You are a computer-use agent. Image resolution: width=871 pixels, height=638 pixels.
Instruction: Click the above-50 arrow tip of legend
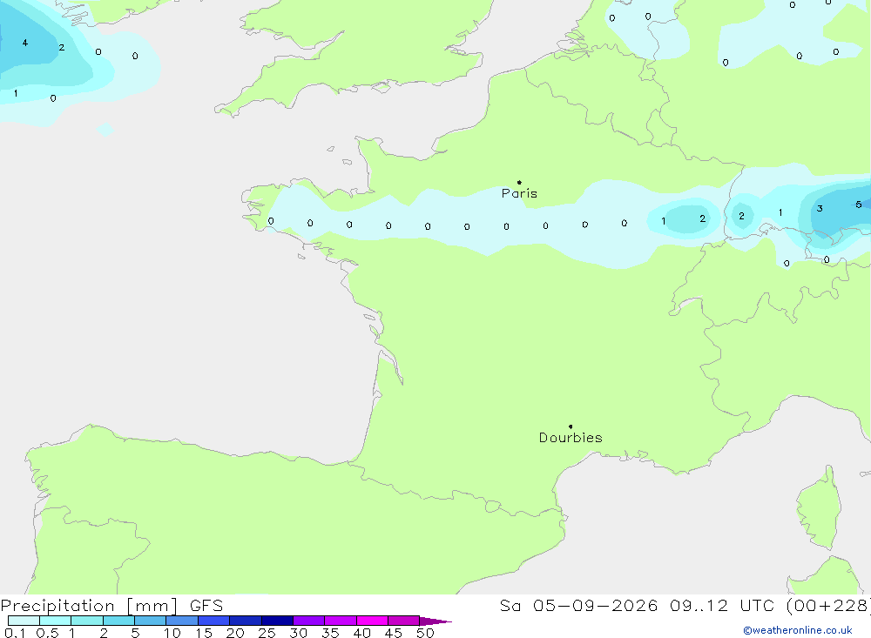[x=435, y=621]
